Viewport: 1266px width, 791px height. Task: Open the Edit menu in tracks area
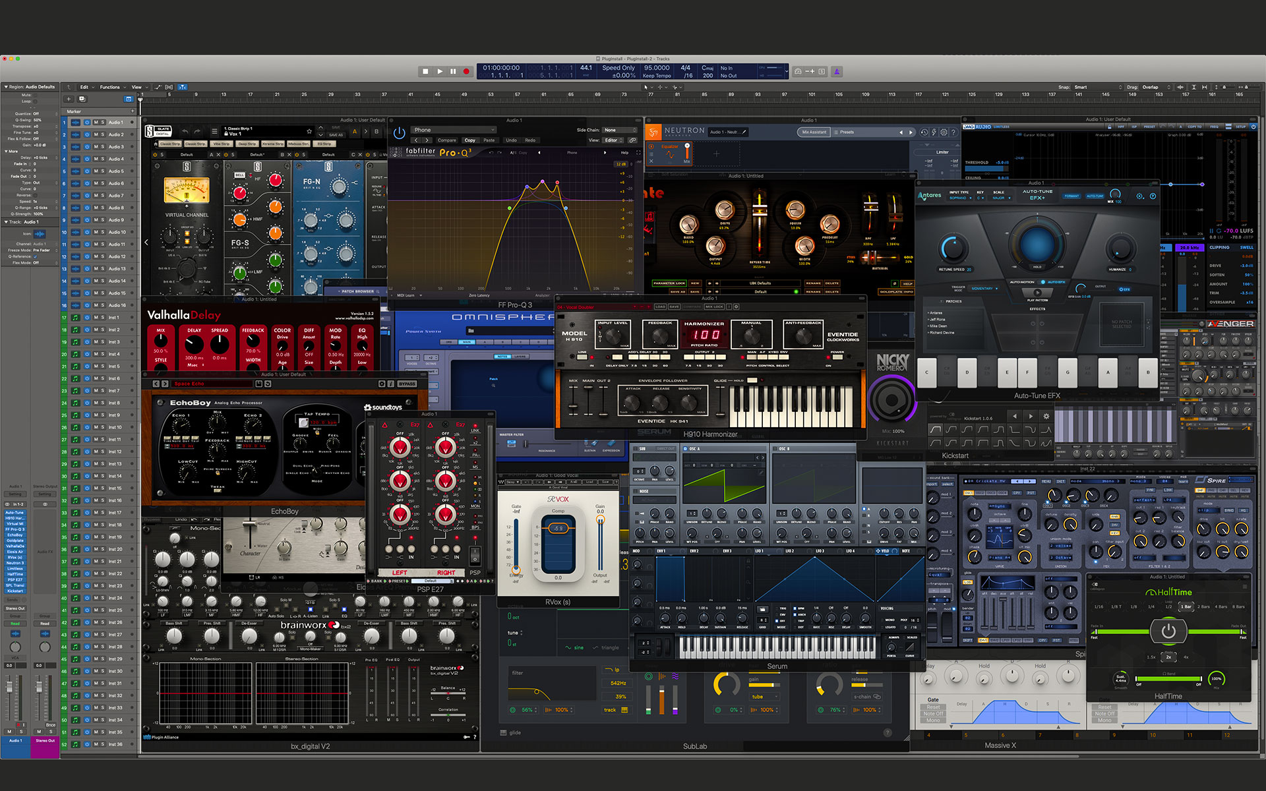pyautogui.click(x=86, y=87)
